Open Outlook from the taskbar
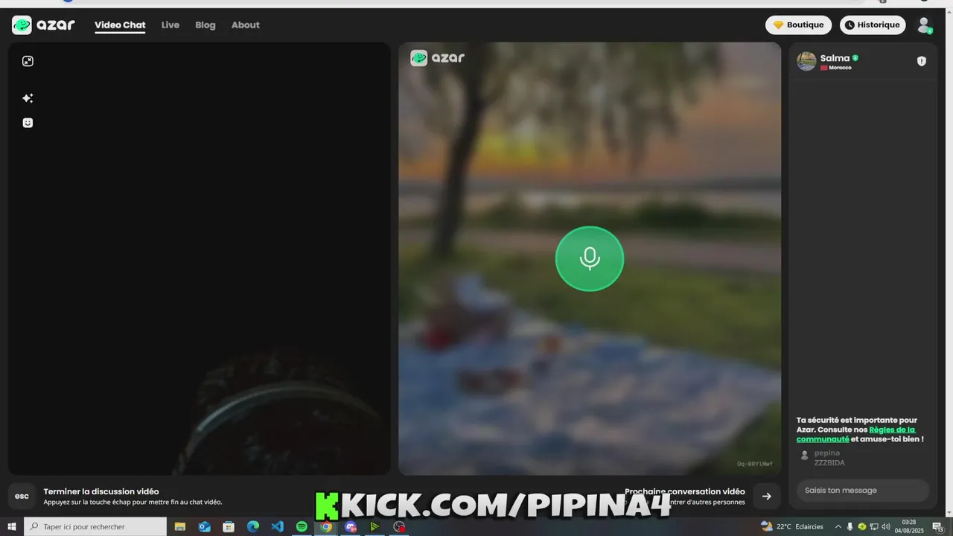Viewport: 953px width, 536px height. click(205, 526)
